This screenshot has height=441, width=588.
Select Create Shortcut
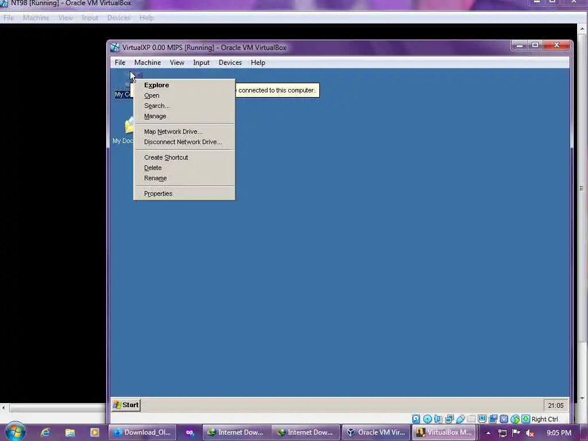point(184,157)
